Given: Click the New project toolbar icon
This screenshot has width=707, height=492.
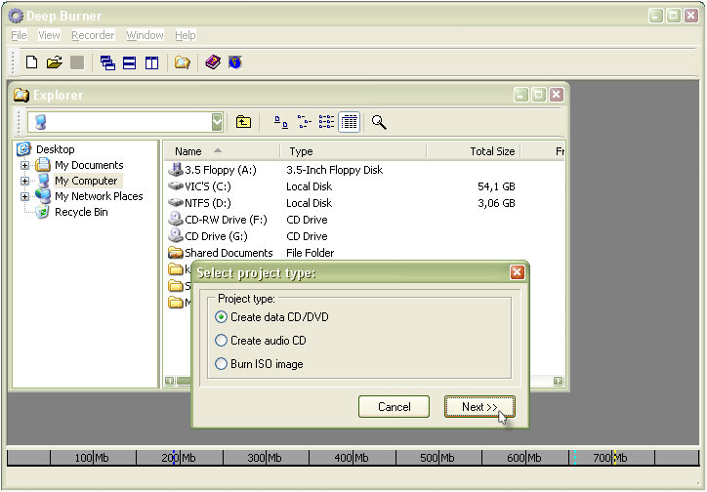Looking at the screenshot, I should tap(31, 62).
